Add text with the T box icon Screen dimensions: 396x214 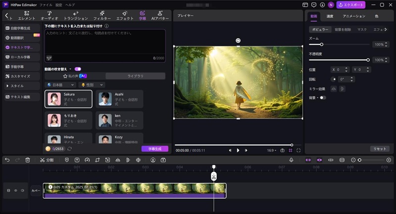coord(77,160)
